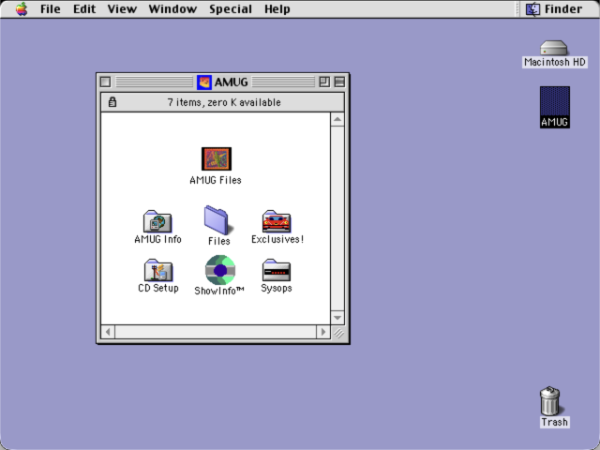600x450 pixels.
Task: Click the "AMUG" window title text
Action: click(x=232, y=82)
